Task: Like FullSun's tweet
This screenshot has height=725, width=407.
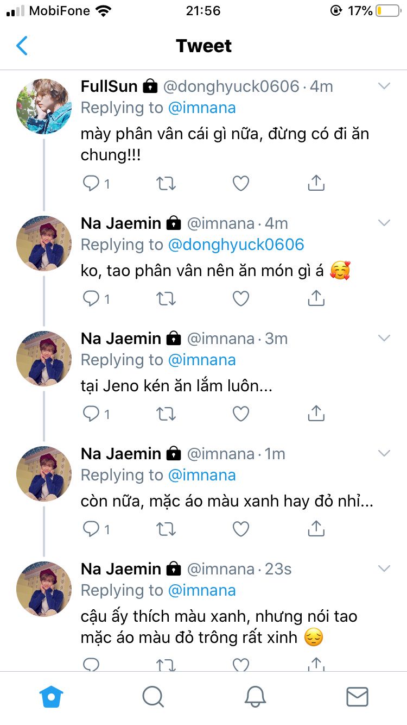Action: pyautogui.click(x=241, y=184)
